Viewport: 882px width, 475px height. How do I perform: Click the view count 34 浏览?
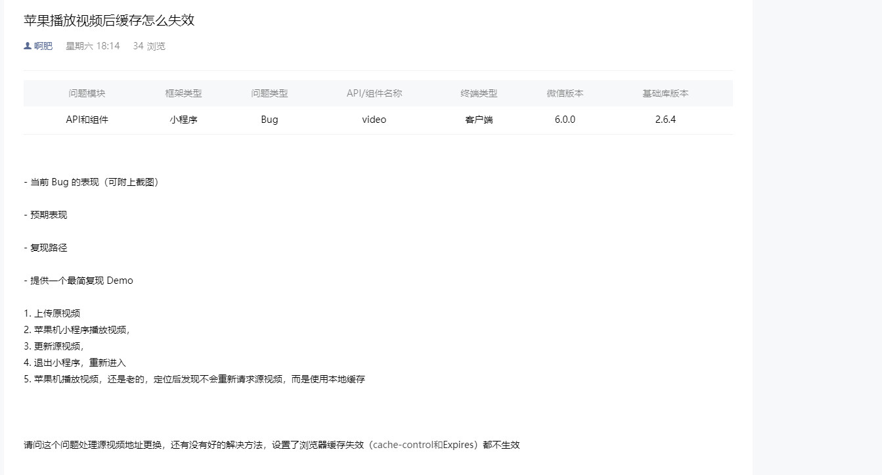point(149,46)
